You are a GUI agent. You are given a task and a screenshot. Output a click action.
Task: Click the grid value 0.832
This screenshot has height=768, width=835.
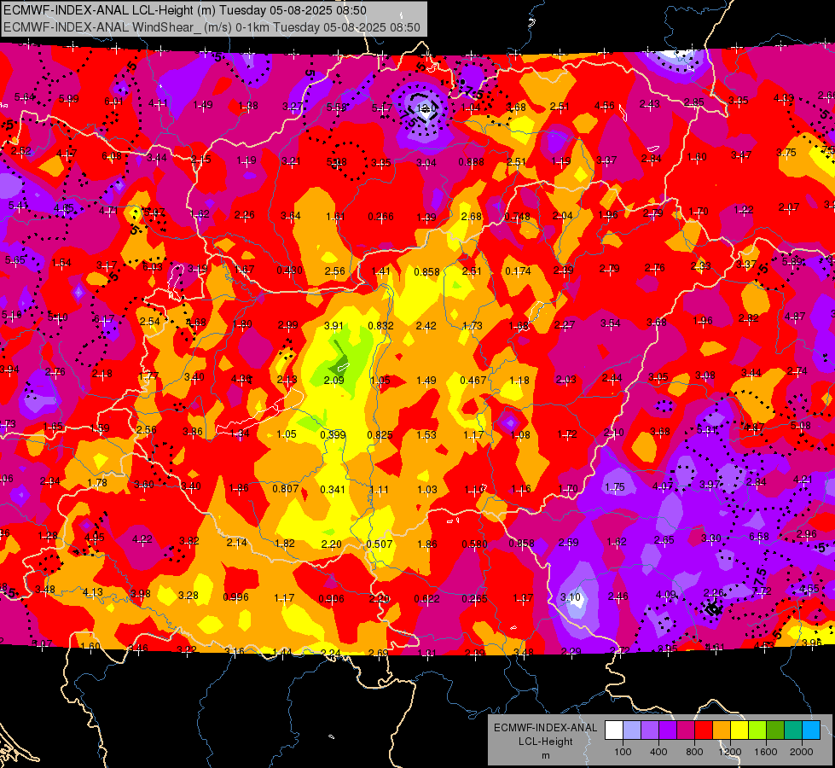pyautogui.click(x=380, y=326)
